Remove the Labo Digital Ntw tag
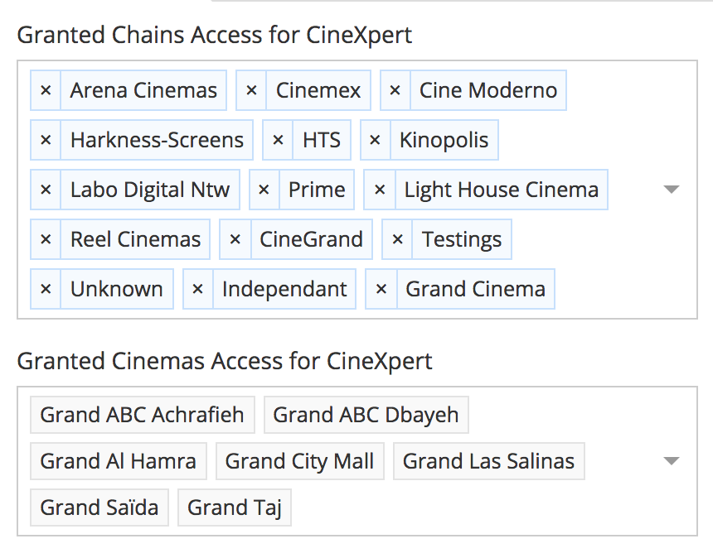This screenshot has height=558, width=713. (46, 190)
